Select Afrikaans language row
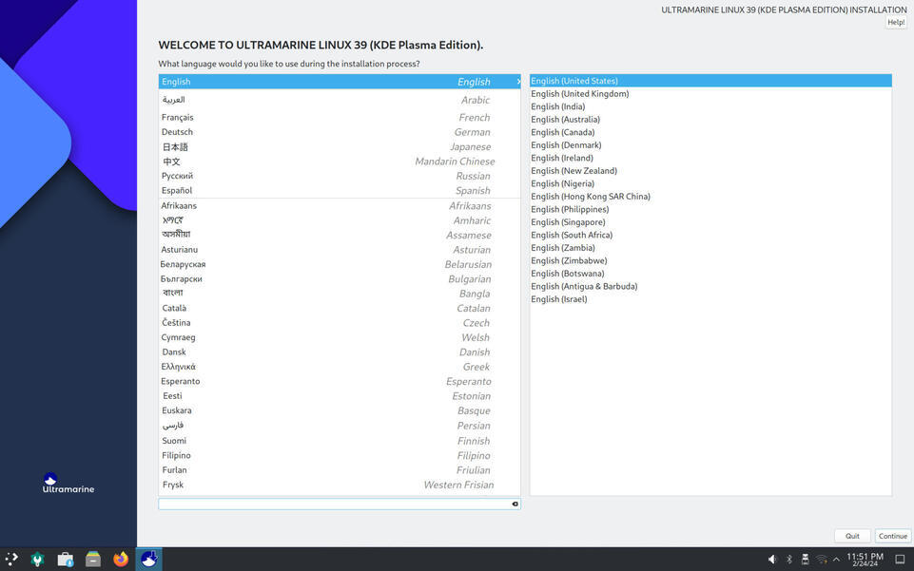 pos(340,206)
